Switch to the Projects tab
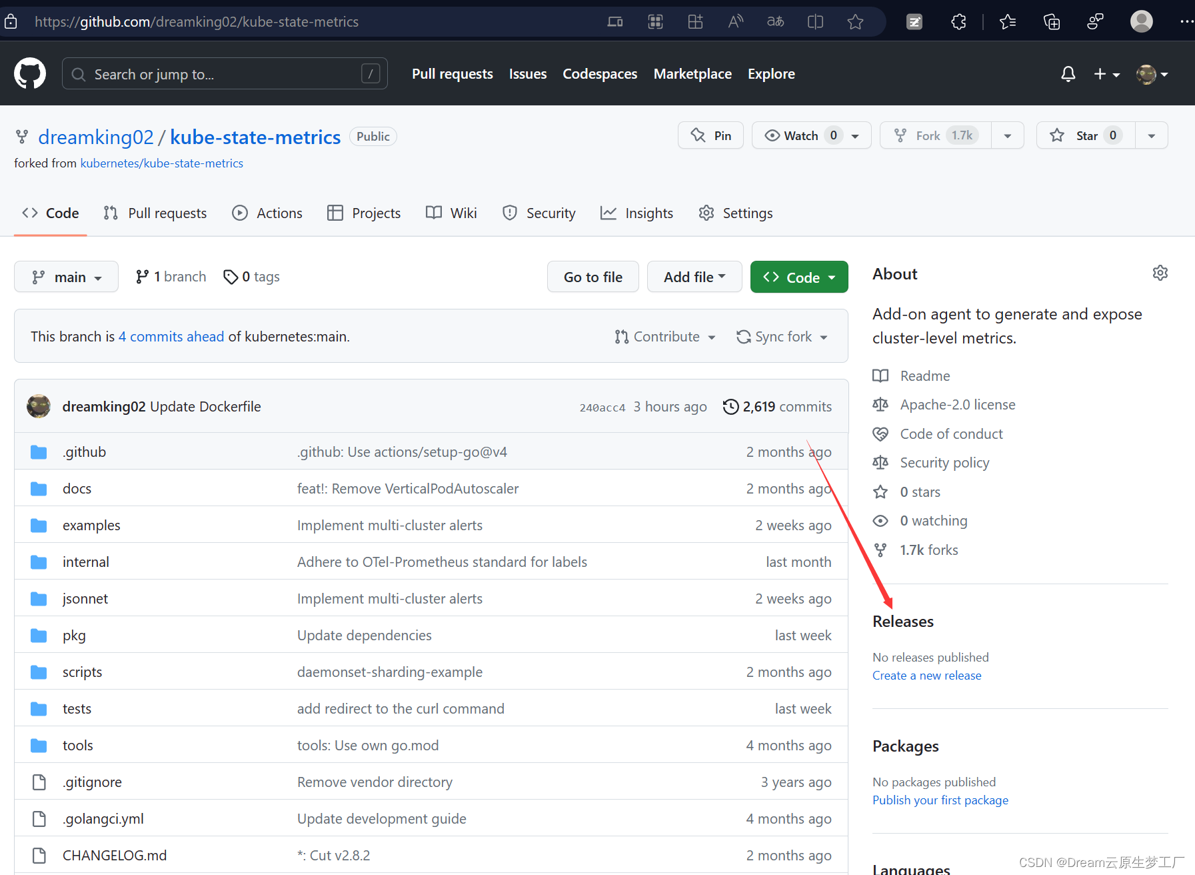 point(364,213)
